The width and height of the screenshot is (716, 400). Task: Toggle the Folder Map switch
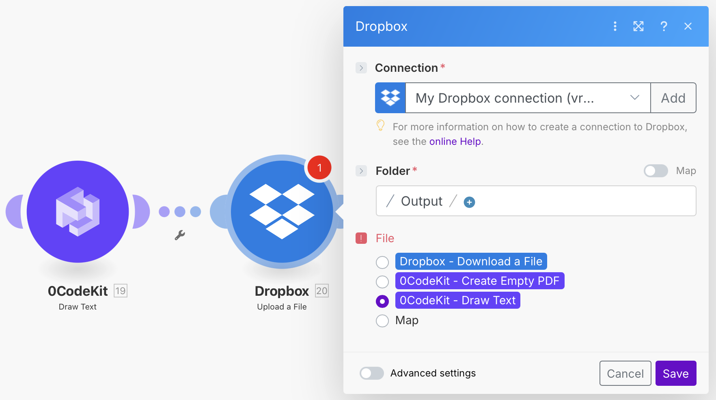[x=656, y=171]
